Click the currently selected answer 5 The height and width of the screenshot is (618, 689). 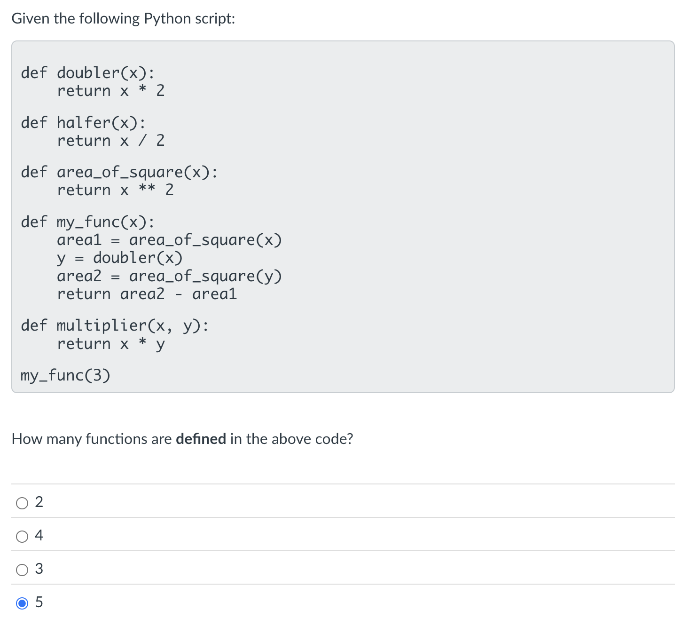pos(22,602)
